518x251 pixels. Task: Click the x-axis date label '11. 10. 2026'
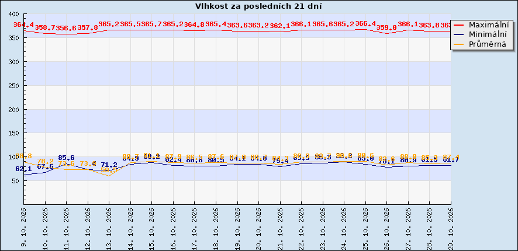click(67, 228)
